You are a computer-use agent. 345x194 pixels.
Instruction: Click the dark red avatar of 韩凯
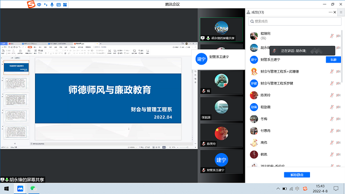click(254, 155)
